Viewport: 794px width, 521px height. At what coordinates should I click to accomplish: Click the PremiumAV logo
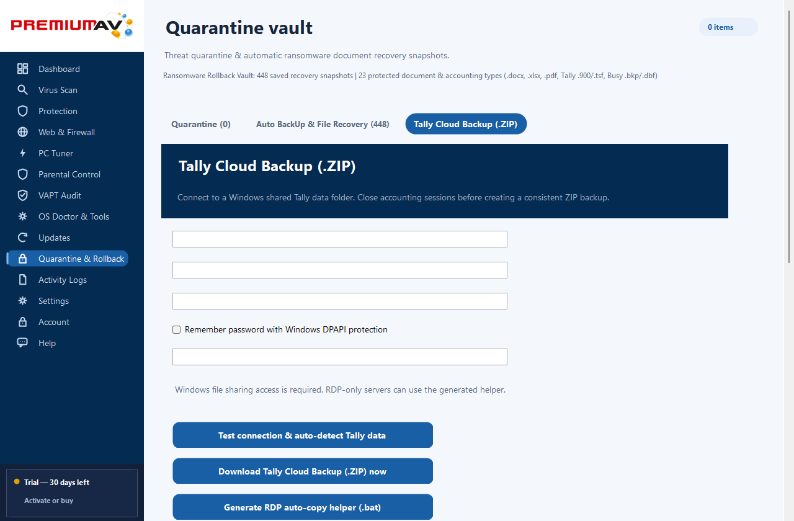[72, 26]
